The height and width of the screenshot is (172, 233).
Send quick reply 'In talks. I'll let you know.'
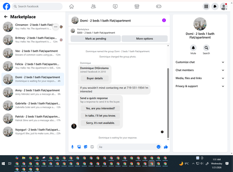100,116
